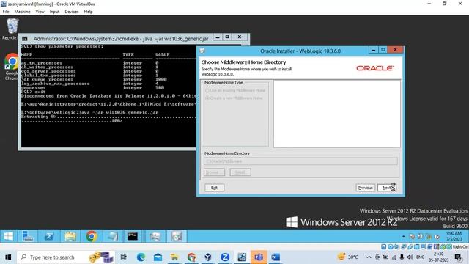Launch Microsoft Edge from host taskbar

click(141, 257)
